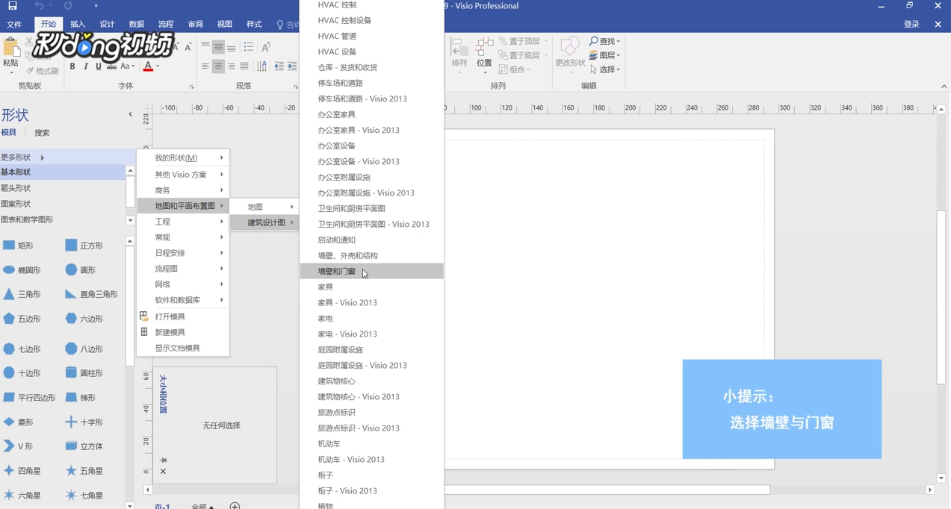Expand the 流程图 flowchart submenu
This screenshot has width=951, height=509.
(183, 269)
